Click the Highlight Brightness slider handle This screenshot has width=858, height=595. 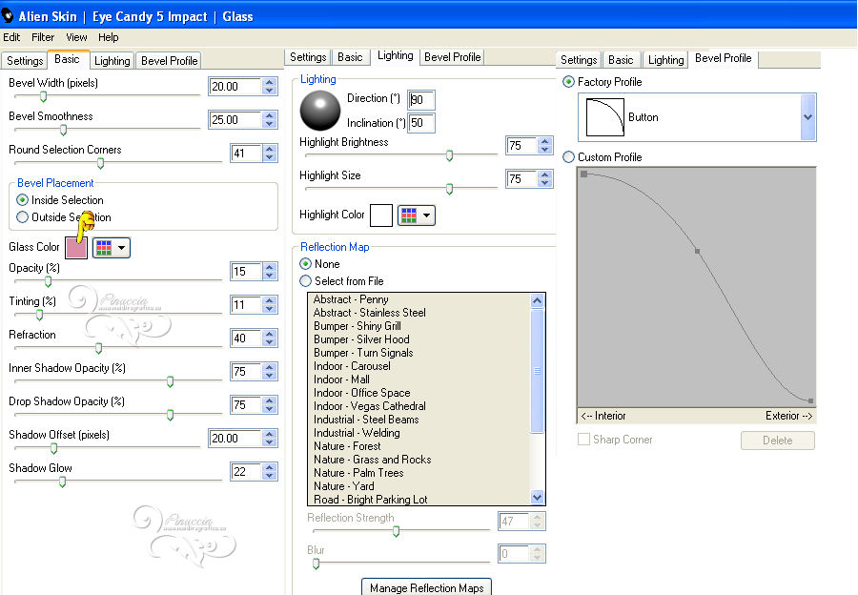coord(449,156)
